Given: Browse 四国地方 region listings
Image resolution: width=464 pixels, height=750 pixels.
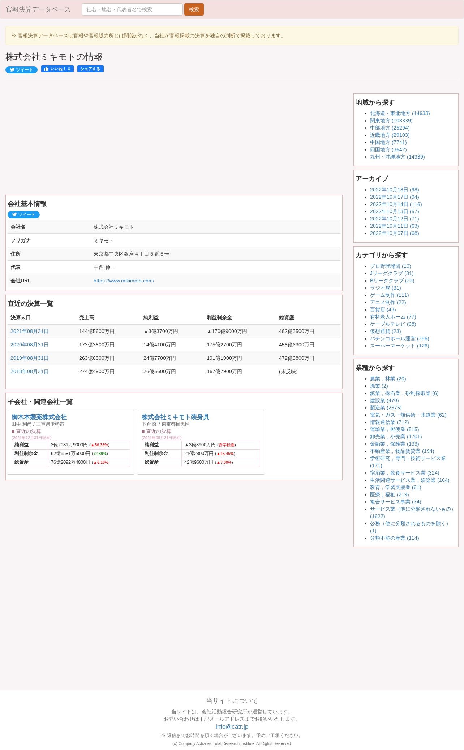Looking at the screenshot, I should pos(388,149).
